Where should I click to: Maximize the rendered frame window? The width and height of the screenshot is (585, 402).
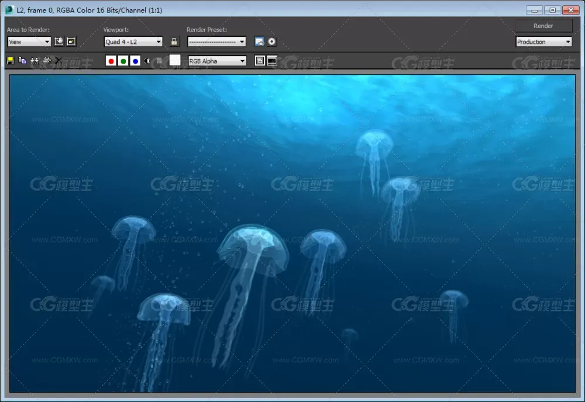coord(553,11)
